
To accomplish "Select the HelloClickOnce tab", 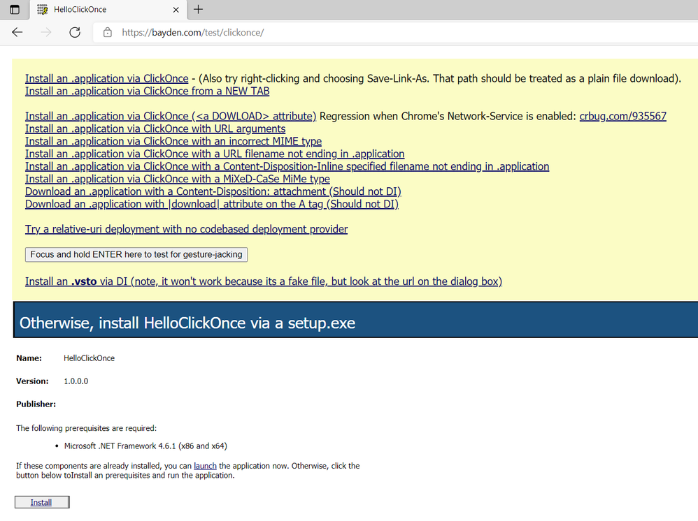I will tap(108, 10).
